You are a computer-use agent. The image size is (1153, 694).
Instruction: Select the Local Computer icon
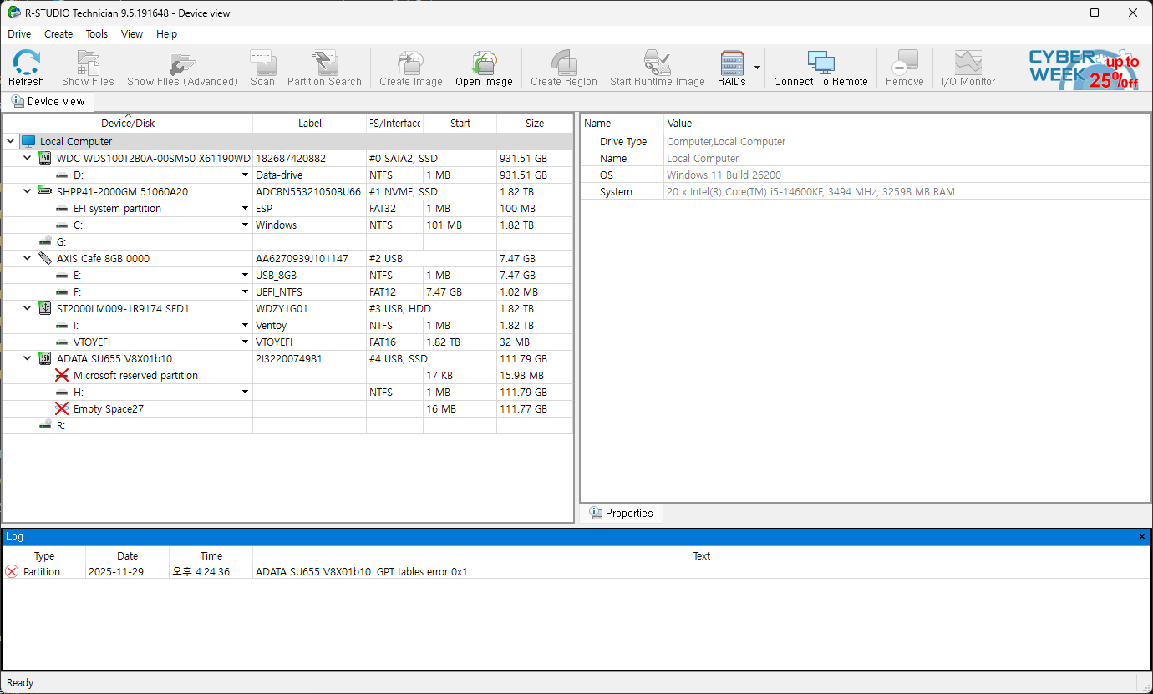(x=28, y=142)
